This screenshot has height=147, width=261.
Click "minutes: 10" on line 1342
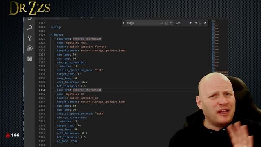pyautogui.click(x=69, y=122)
